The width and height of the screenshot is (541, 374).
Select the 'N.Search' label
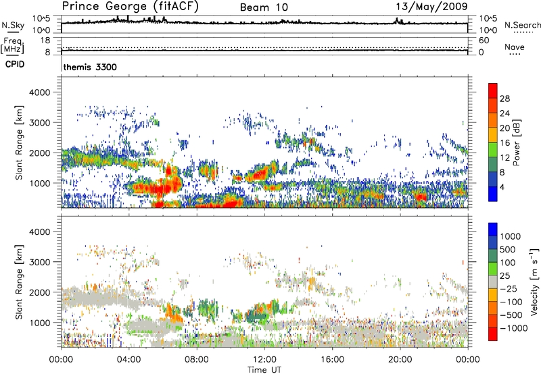[522, 25]
